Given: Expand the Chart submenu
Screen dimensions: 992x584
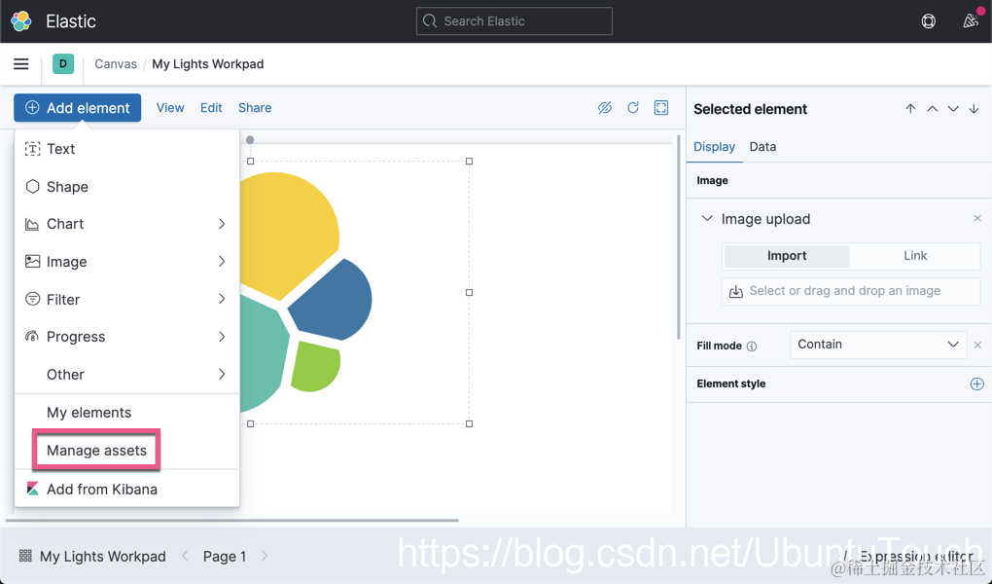Looking at the screenshot, I should pos(126,224).
